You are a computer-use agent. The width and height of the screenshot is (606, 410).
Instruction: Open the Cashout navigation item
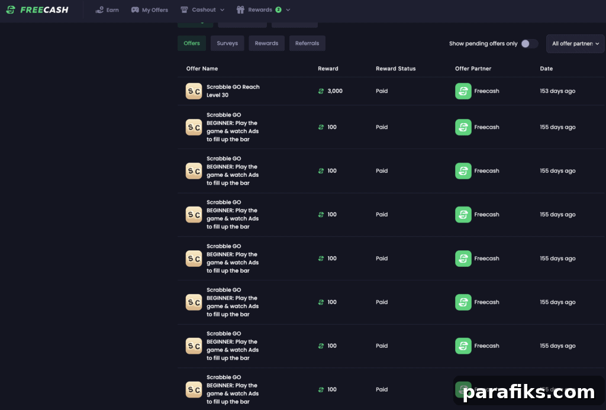click(204, 9)
